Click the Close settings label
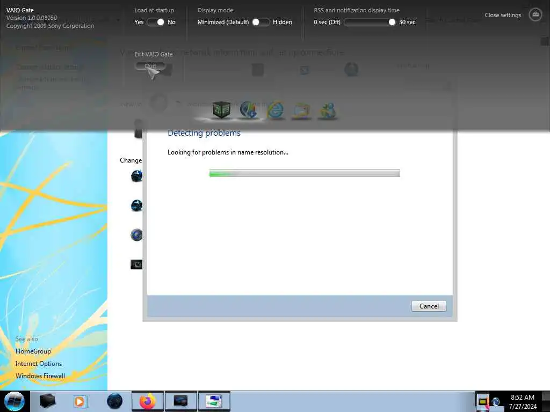This screenshot has height=412, width=550. [503, 15]
